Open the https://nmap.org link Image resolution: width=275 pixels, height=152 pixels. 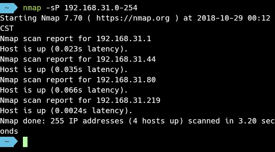coord(133,18)
